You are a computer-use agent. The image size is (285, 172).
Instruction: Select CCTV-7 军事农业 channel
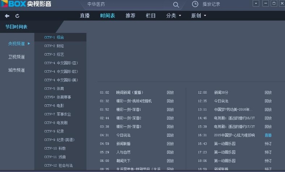60,114
